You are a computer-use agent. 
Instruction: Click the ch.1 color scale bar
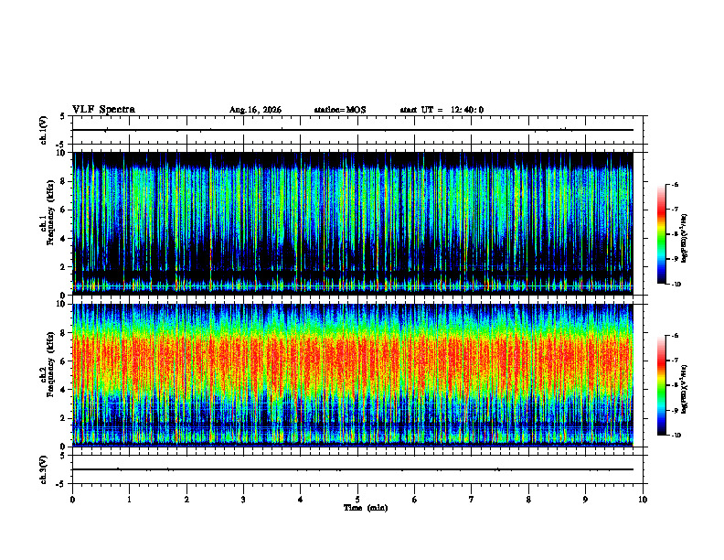click(662, 234)
